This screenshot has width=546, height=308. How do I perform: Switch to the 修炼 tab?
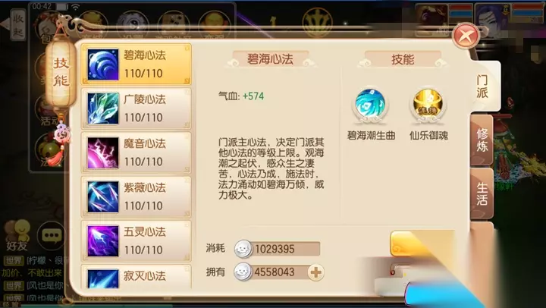click(x=482, y=140)
